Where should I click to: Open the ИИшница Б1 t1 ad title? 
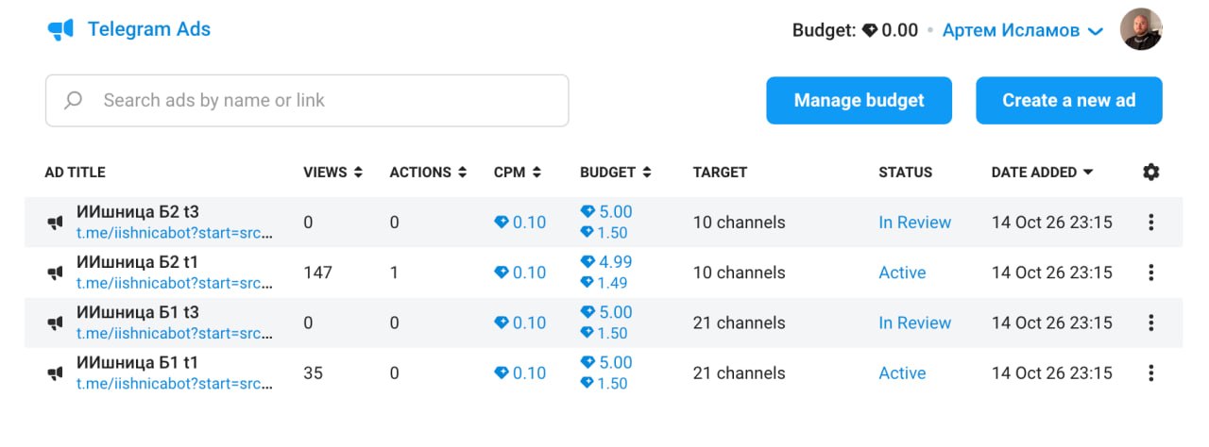[137, 362]
